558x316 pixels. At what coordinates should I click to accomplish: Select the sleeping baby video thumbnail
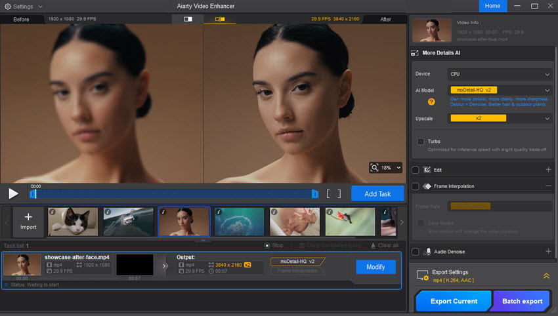coord(295,222)
